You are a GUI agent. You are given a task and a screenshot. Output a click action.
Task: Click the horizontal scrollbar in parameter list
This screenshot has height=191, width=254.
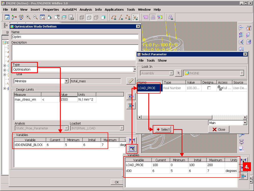(177, 117)
